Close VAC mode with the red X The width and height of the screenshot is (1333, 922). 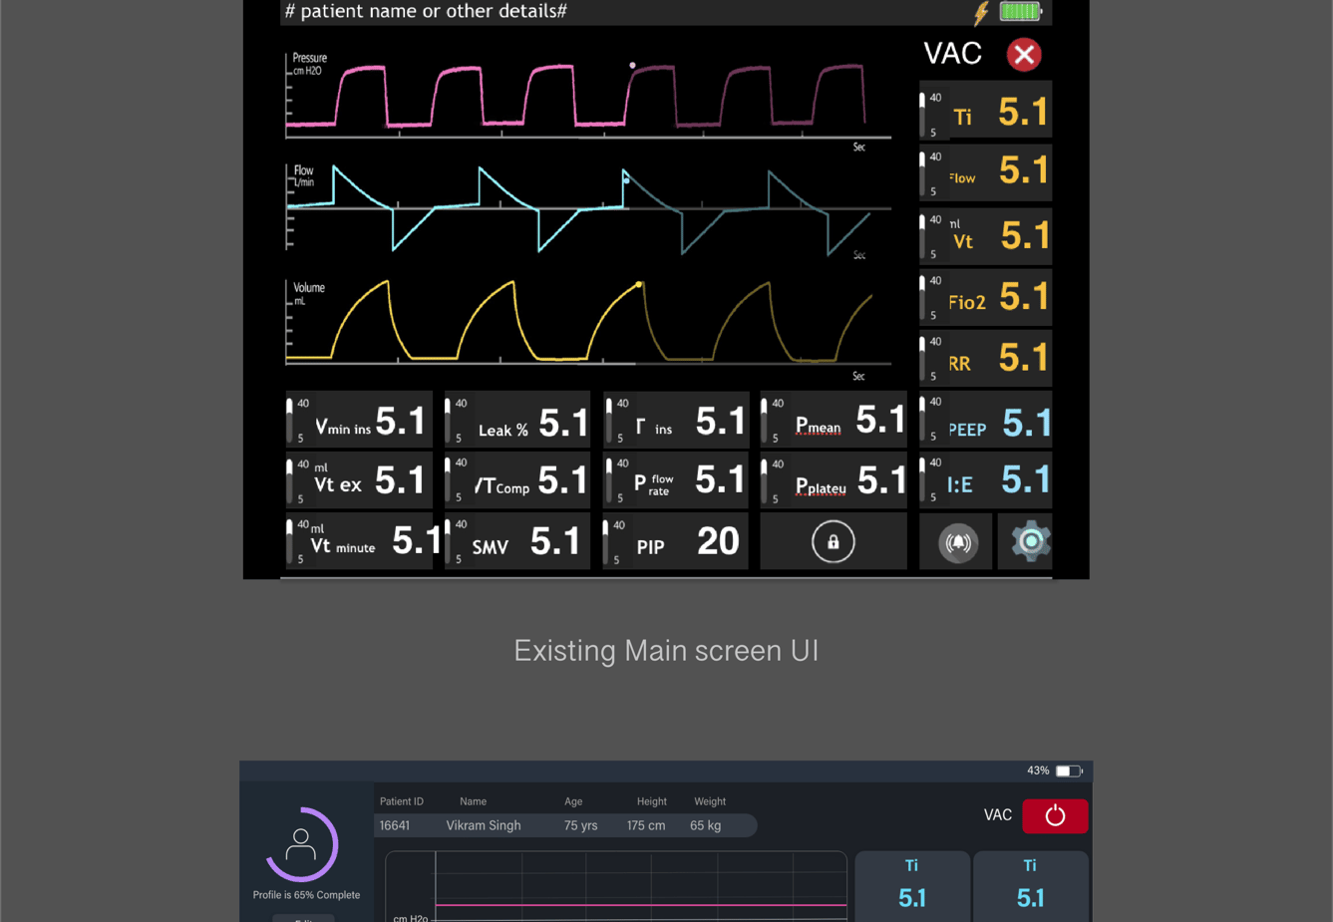(x=1024, y=55)
